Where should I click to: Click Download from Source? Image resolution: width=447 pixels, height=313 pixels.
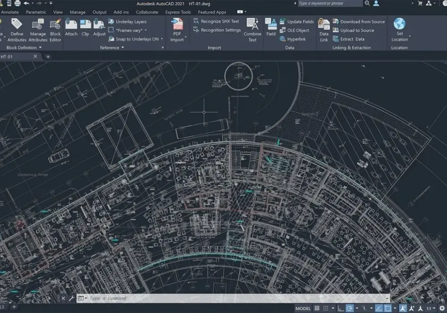click(x=358, y=21)
